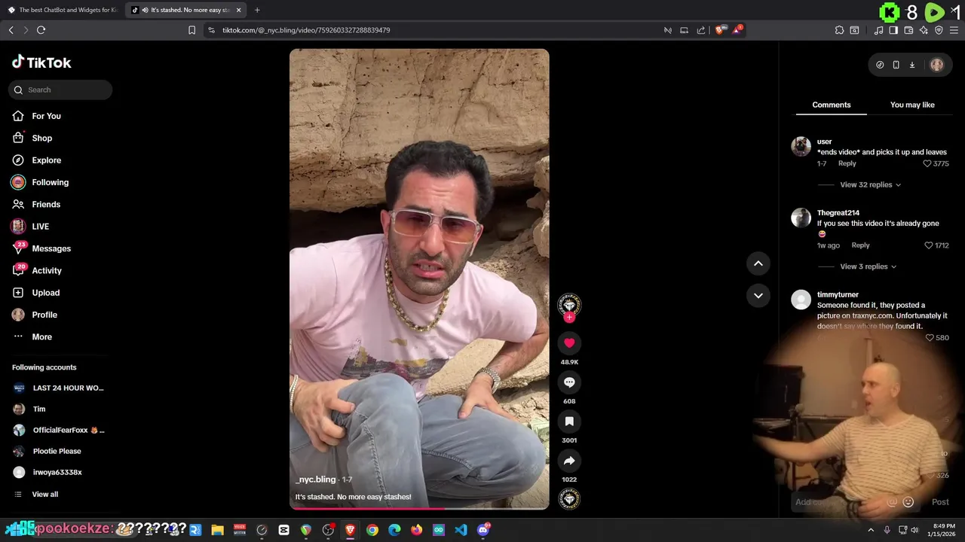Open the LIVE section
The height and width of the screenshot is (542, 965).
[40, 227]
